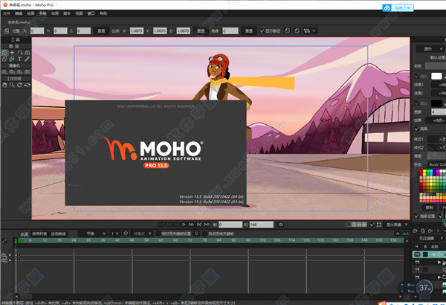This screenshot has width=446, height=305.
Task: Select the transform layer tool
Action: tap(4, 54)
